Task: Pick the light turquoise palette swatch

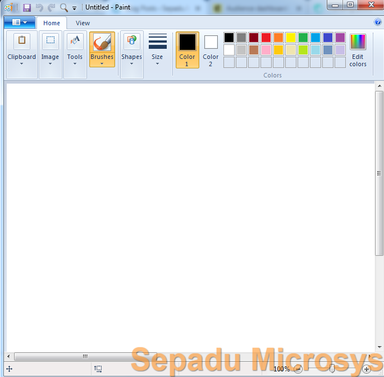Action: pyautogui.click(x=316, y=50)
